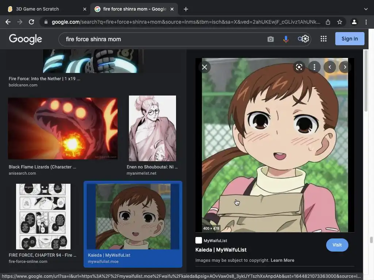The image size is (374, 280).
Task: Click the mywaifulist.moe source text
Action: (103, 261)
